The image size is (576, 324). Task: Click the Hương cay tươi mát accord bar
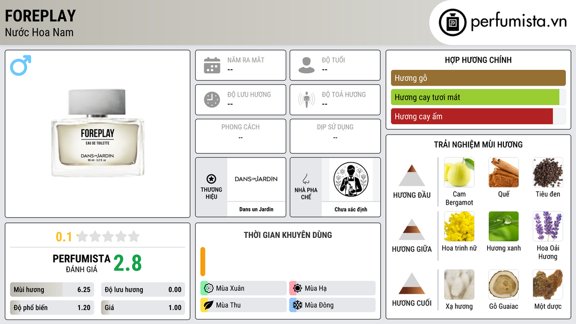478,97
